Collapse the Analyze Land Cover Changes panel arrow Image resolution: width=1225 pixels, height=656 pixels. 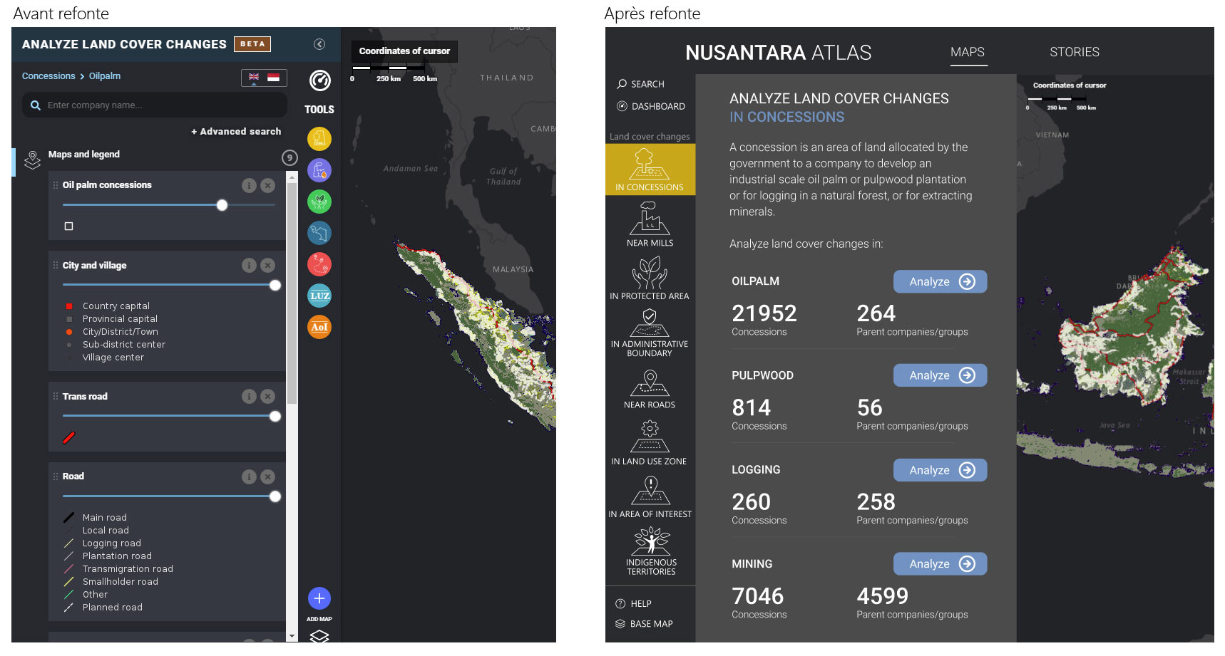coord(319,44)
